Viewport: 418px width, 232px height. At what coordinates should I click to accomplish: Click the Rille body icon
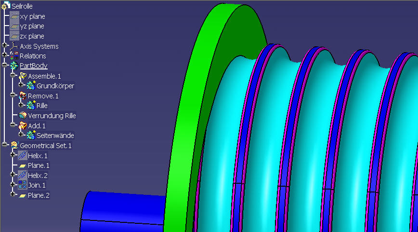tap(31, 106)
